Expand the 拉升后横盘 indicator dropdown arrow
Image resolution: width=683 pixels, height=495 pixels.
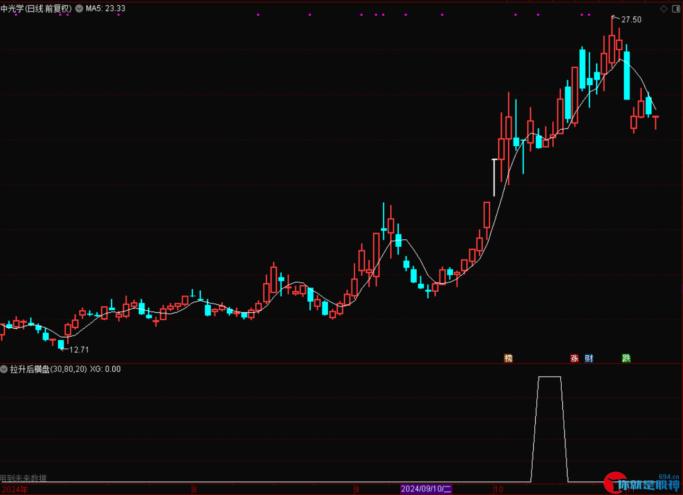[4, 369]
